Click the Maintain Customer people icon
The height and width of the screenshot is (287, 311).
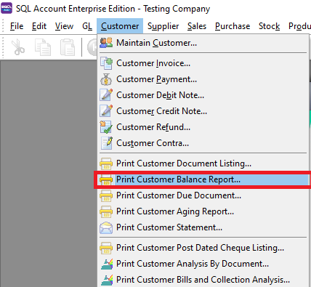106,43
